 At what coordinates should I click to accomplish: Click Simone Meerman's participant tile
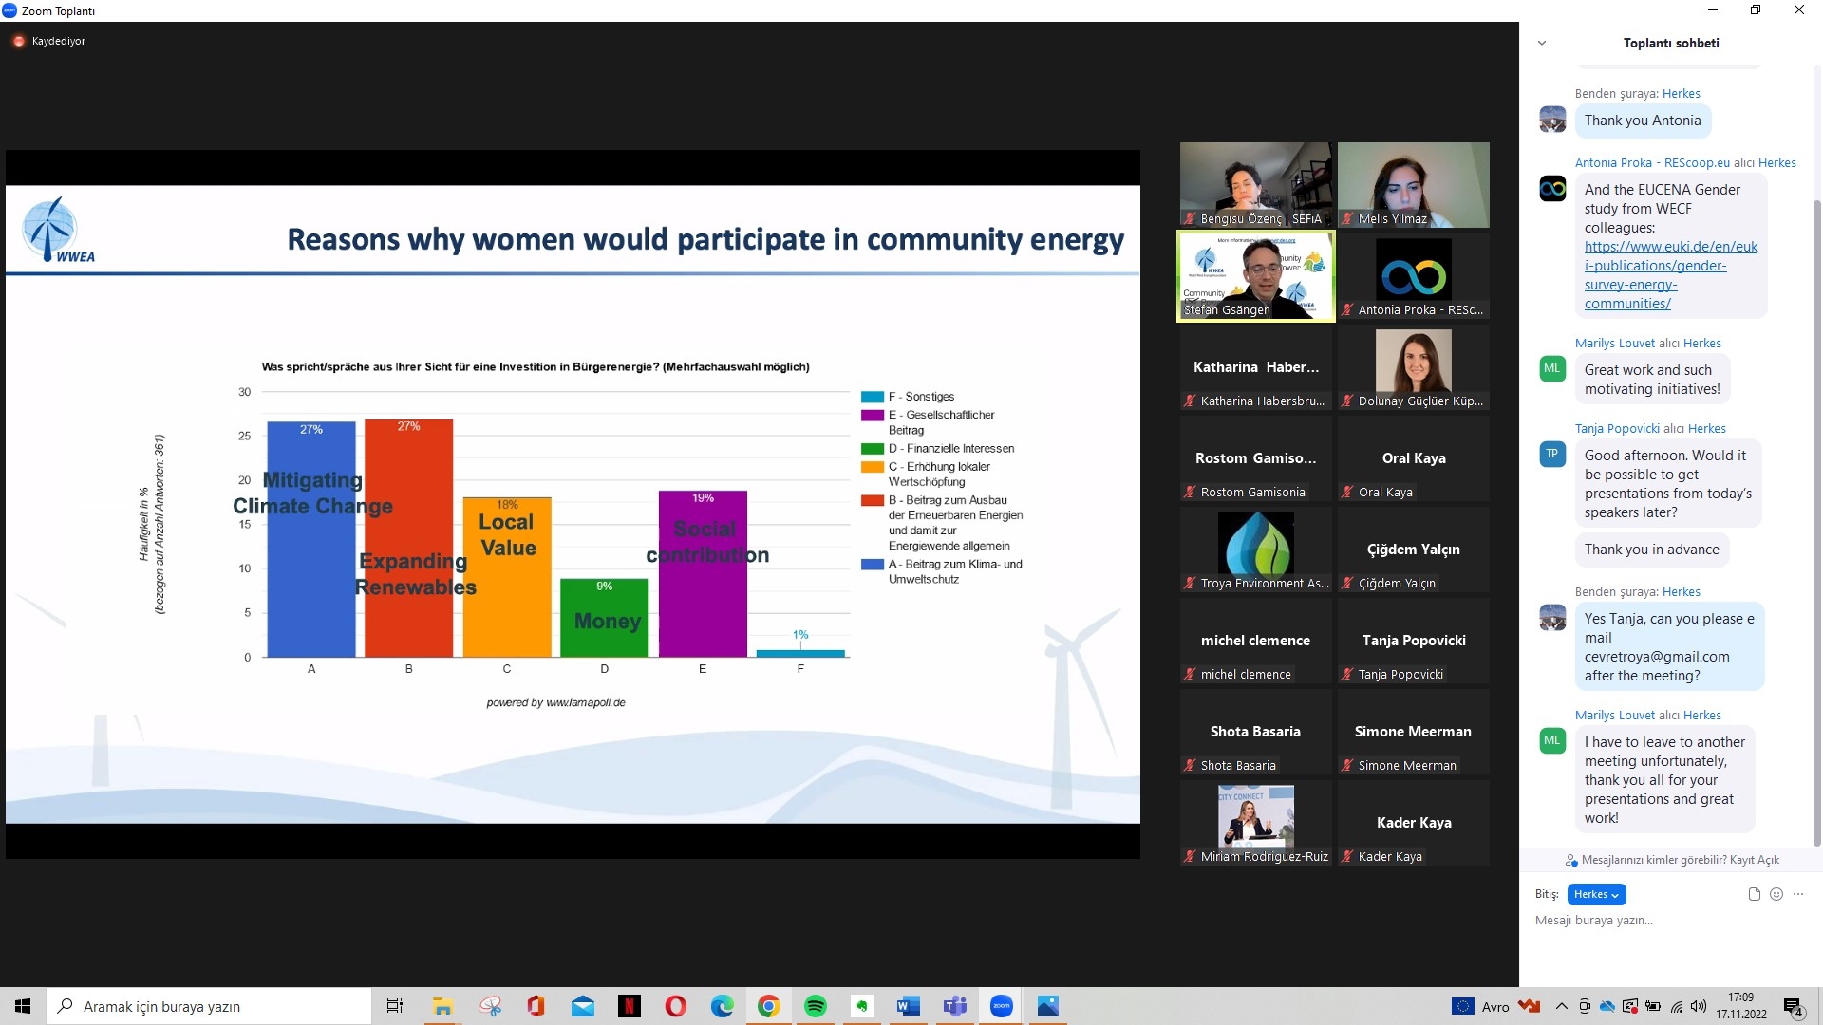pos(1413,732)
